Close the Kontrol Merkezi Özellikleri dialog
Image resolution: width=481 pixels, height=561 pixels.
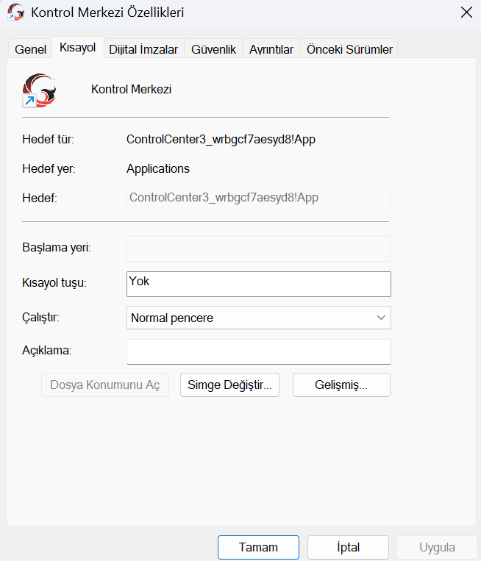pos(466,12)
